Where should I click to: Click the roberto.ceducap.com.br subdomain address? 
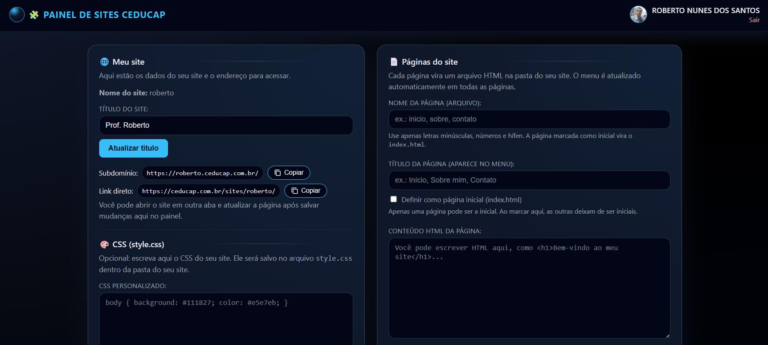point(202,173)
